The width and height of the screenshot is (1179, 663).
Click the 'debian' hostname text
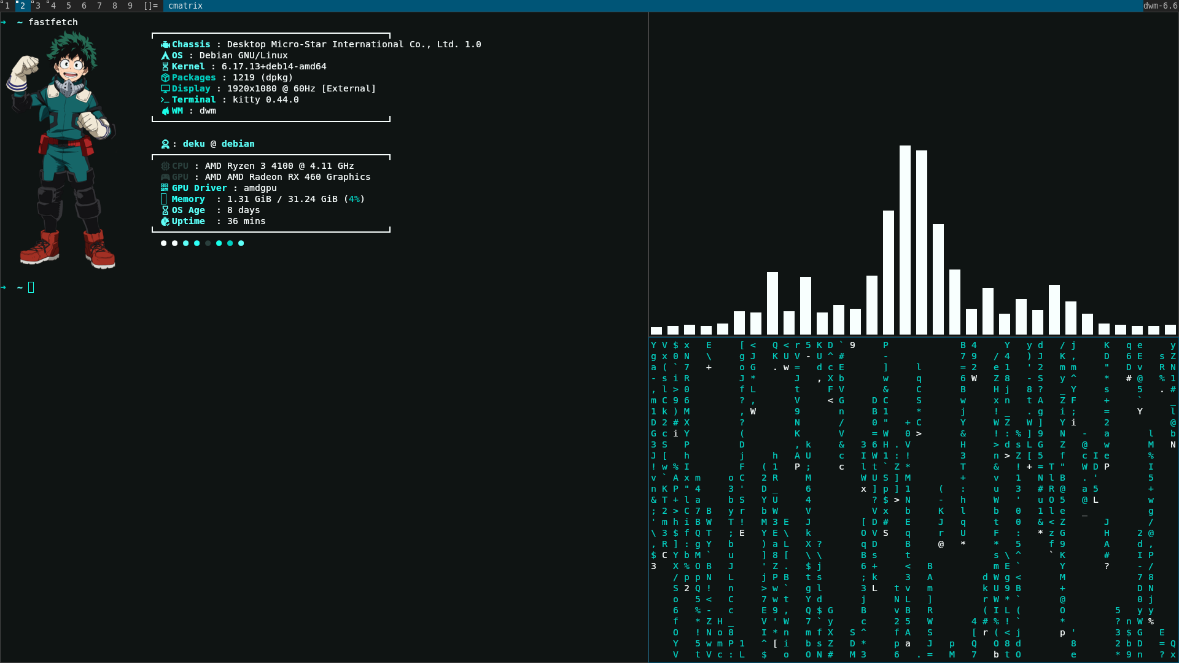[x=238, y=144]
